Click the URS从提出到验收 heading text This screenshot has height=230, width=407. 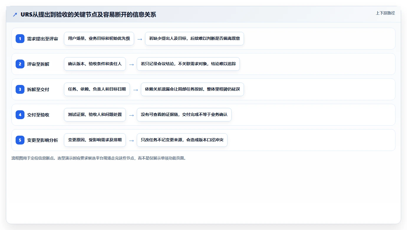[x=88, y=15]
